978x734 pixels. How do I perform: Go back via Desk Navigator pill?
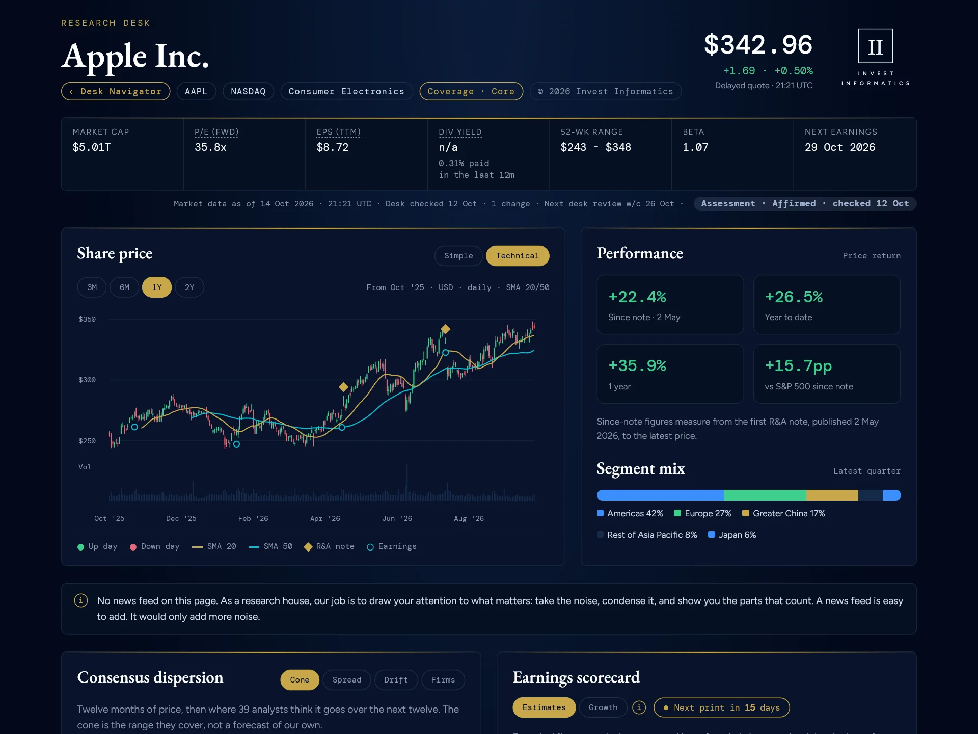click(116, 91)
